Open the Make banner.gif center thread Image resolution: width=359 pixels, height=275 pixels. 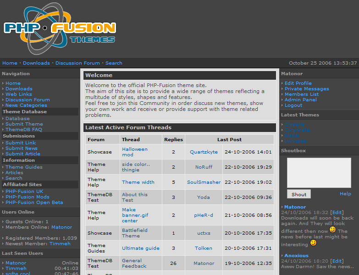135,215
